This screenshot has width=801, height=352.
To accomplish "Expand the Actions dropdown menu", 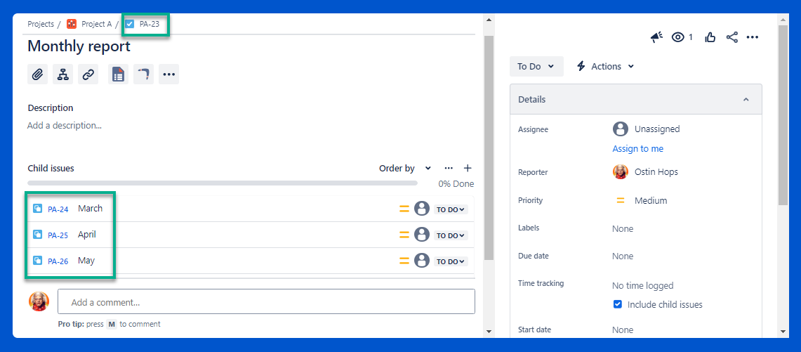I will point(605,67).
